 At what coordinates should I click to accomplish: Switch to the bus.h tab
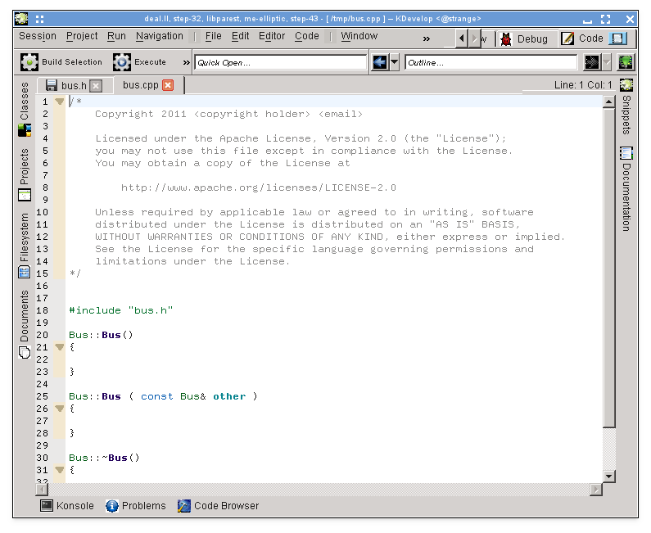[x=73, y=85]
